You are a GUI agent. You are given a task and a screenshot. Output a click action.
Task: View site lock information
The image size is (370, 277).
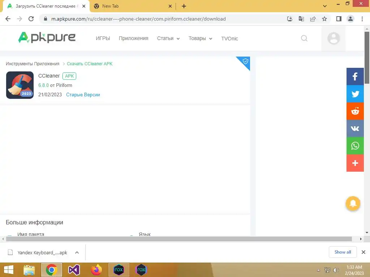point(46,19)
